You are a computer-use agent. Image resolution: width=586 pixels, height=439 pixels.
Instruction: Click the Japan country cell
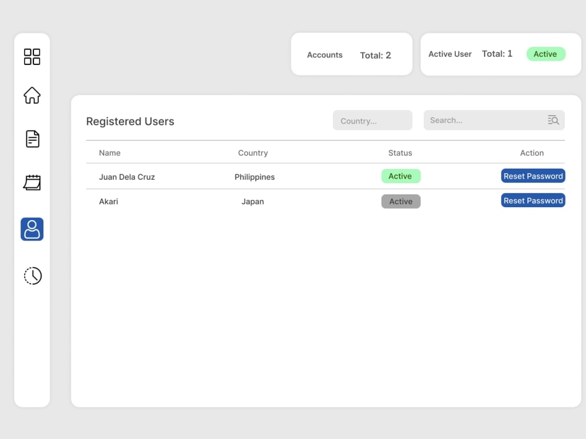point(253,201)
